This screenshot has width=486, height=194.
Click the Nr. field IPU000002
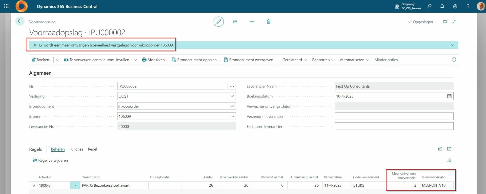(172, 86)
